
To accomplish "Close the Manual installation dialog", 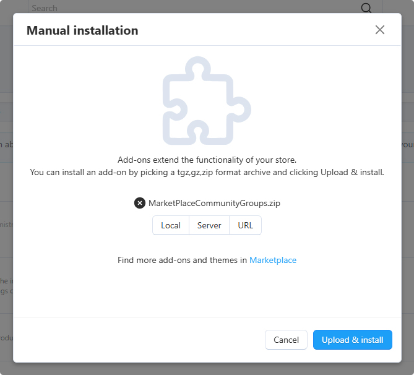I will pos(380,30).
